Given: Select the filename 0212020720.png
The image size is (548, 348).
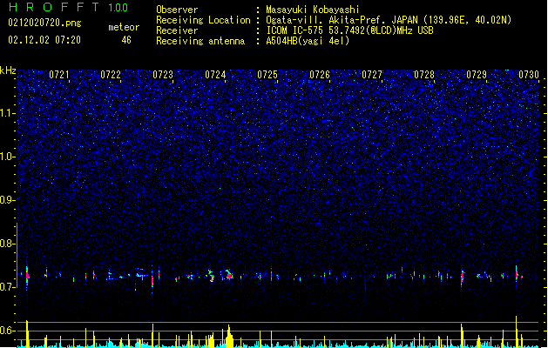Looking at the screenshot, I should click(x=44, y=23).
